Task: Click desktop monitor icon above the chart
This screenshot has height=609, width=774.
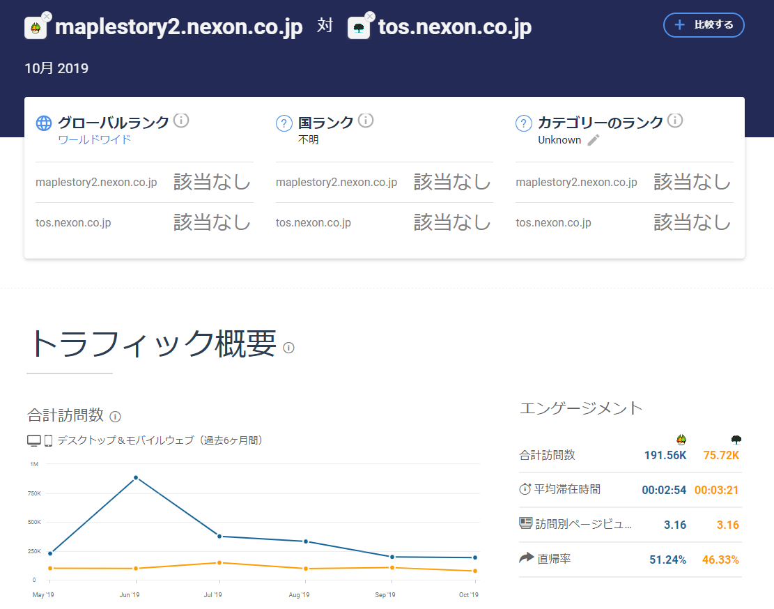Action: 34,440
